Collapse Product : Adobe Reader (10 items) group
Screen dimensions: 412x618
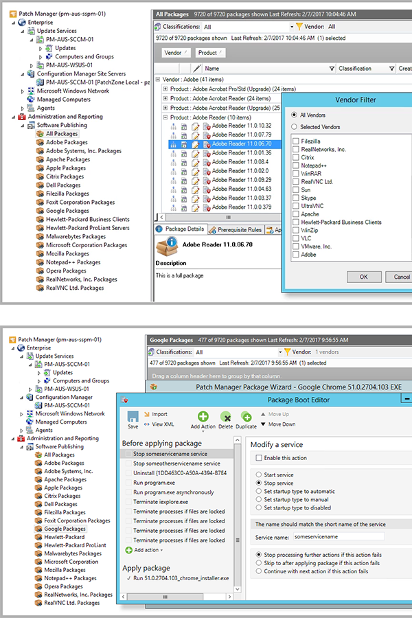pos(165,117)
